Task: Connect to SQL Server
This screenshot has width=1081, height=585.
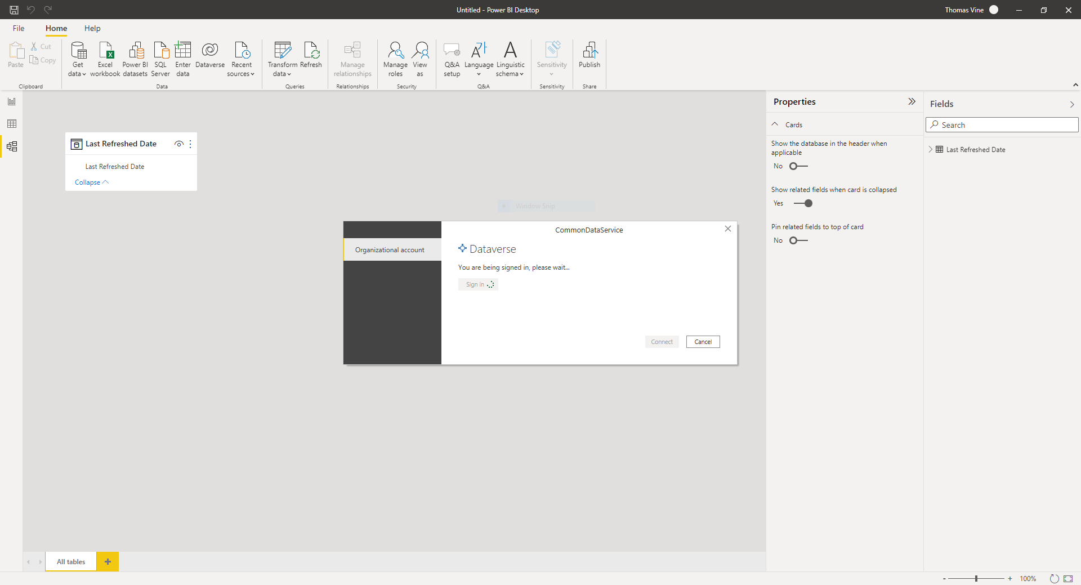Action: tap(160, 59)
